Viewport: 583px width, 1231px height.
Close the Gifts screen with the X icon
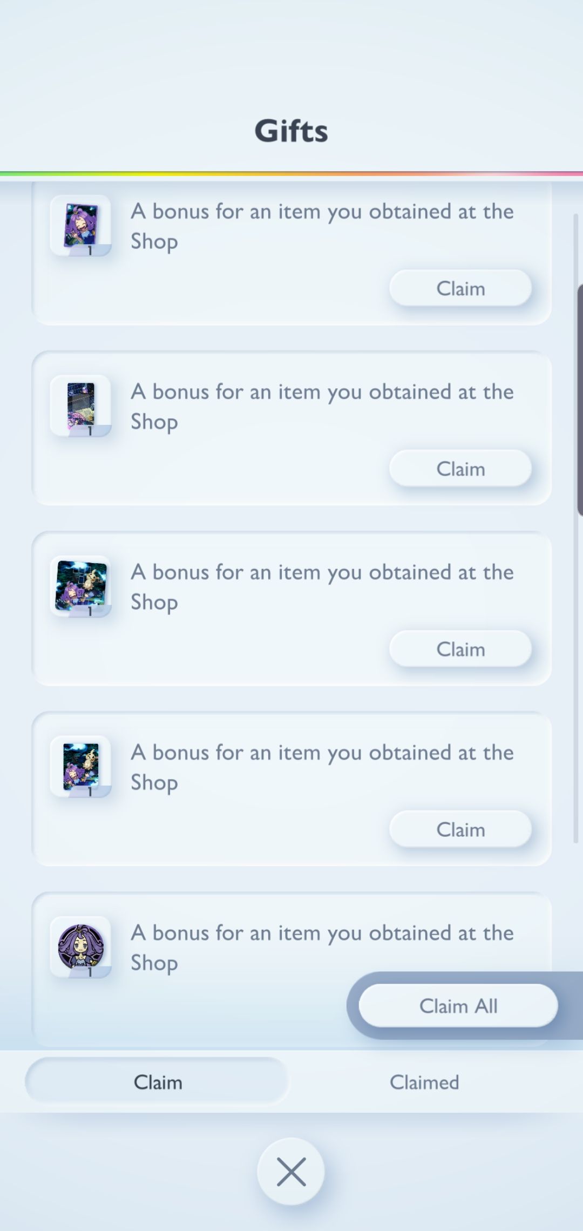[291, 1171]
